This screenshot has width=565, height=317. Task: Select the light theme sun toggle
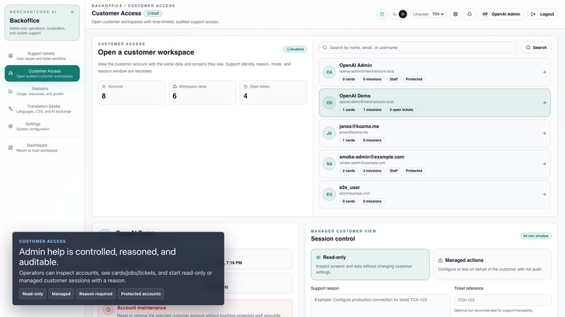[x=403, y=14]
